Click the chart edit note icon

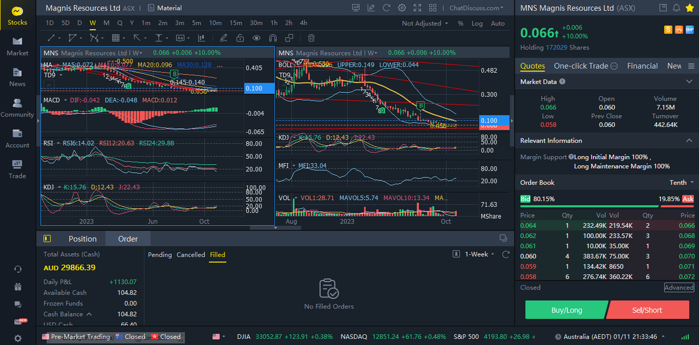tap(371, 8)
